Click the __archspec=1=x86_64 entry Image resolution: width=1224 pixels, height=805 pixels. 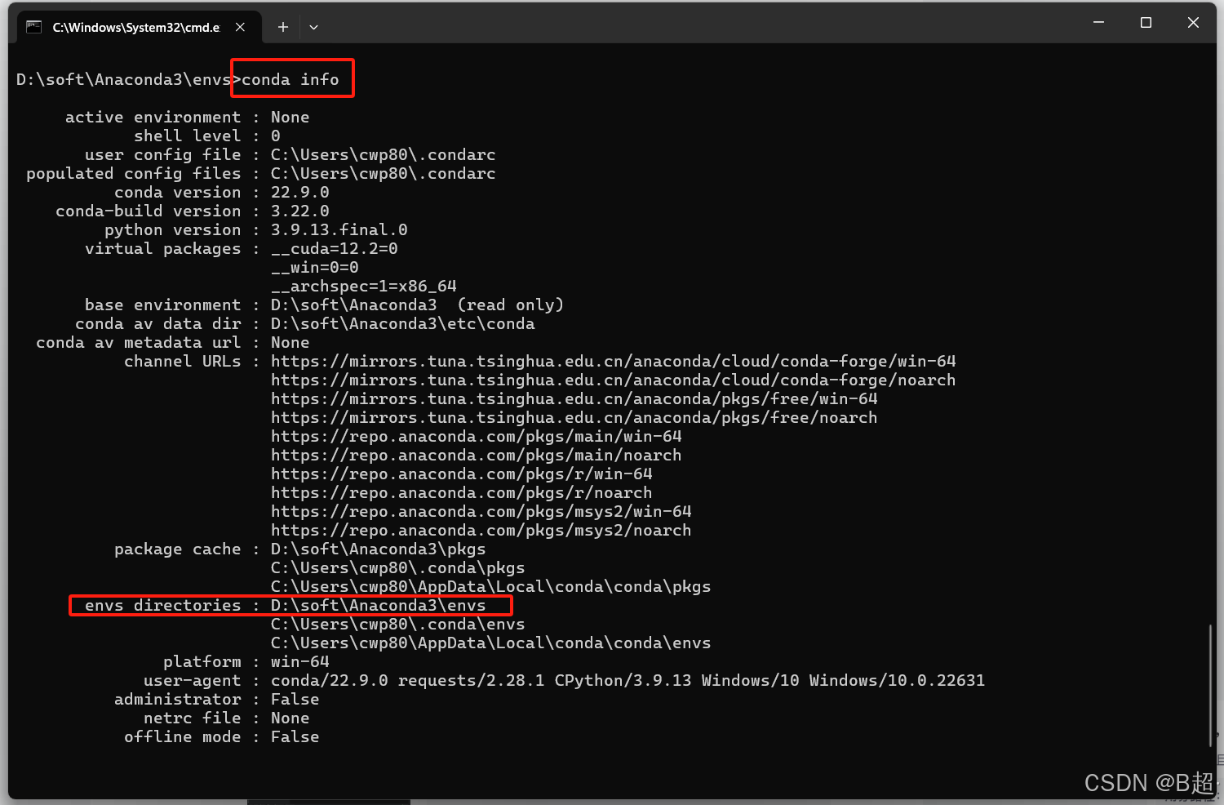coord(364,286)
